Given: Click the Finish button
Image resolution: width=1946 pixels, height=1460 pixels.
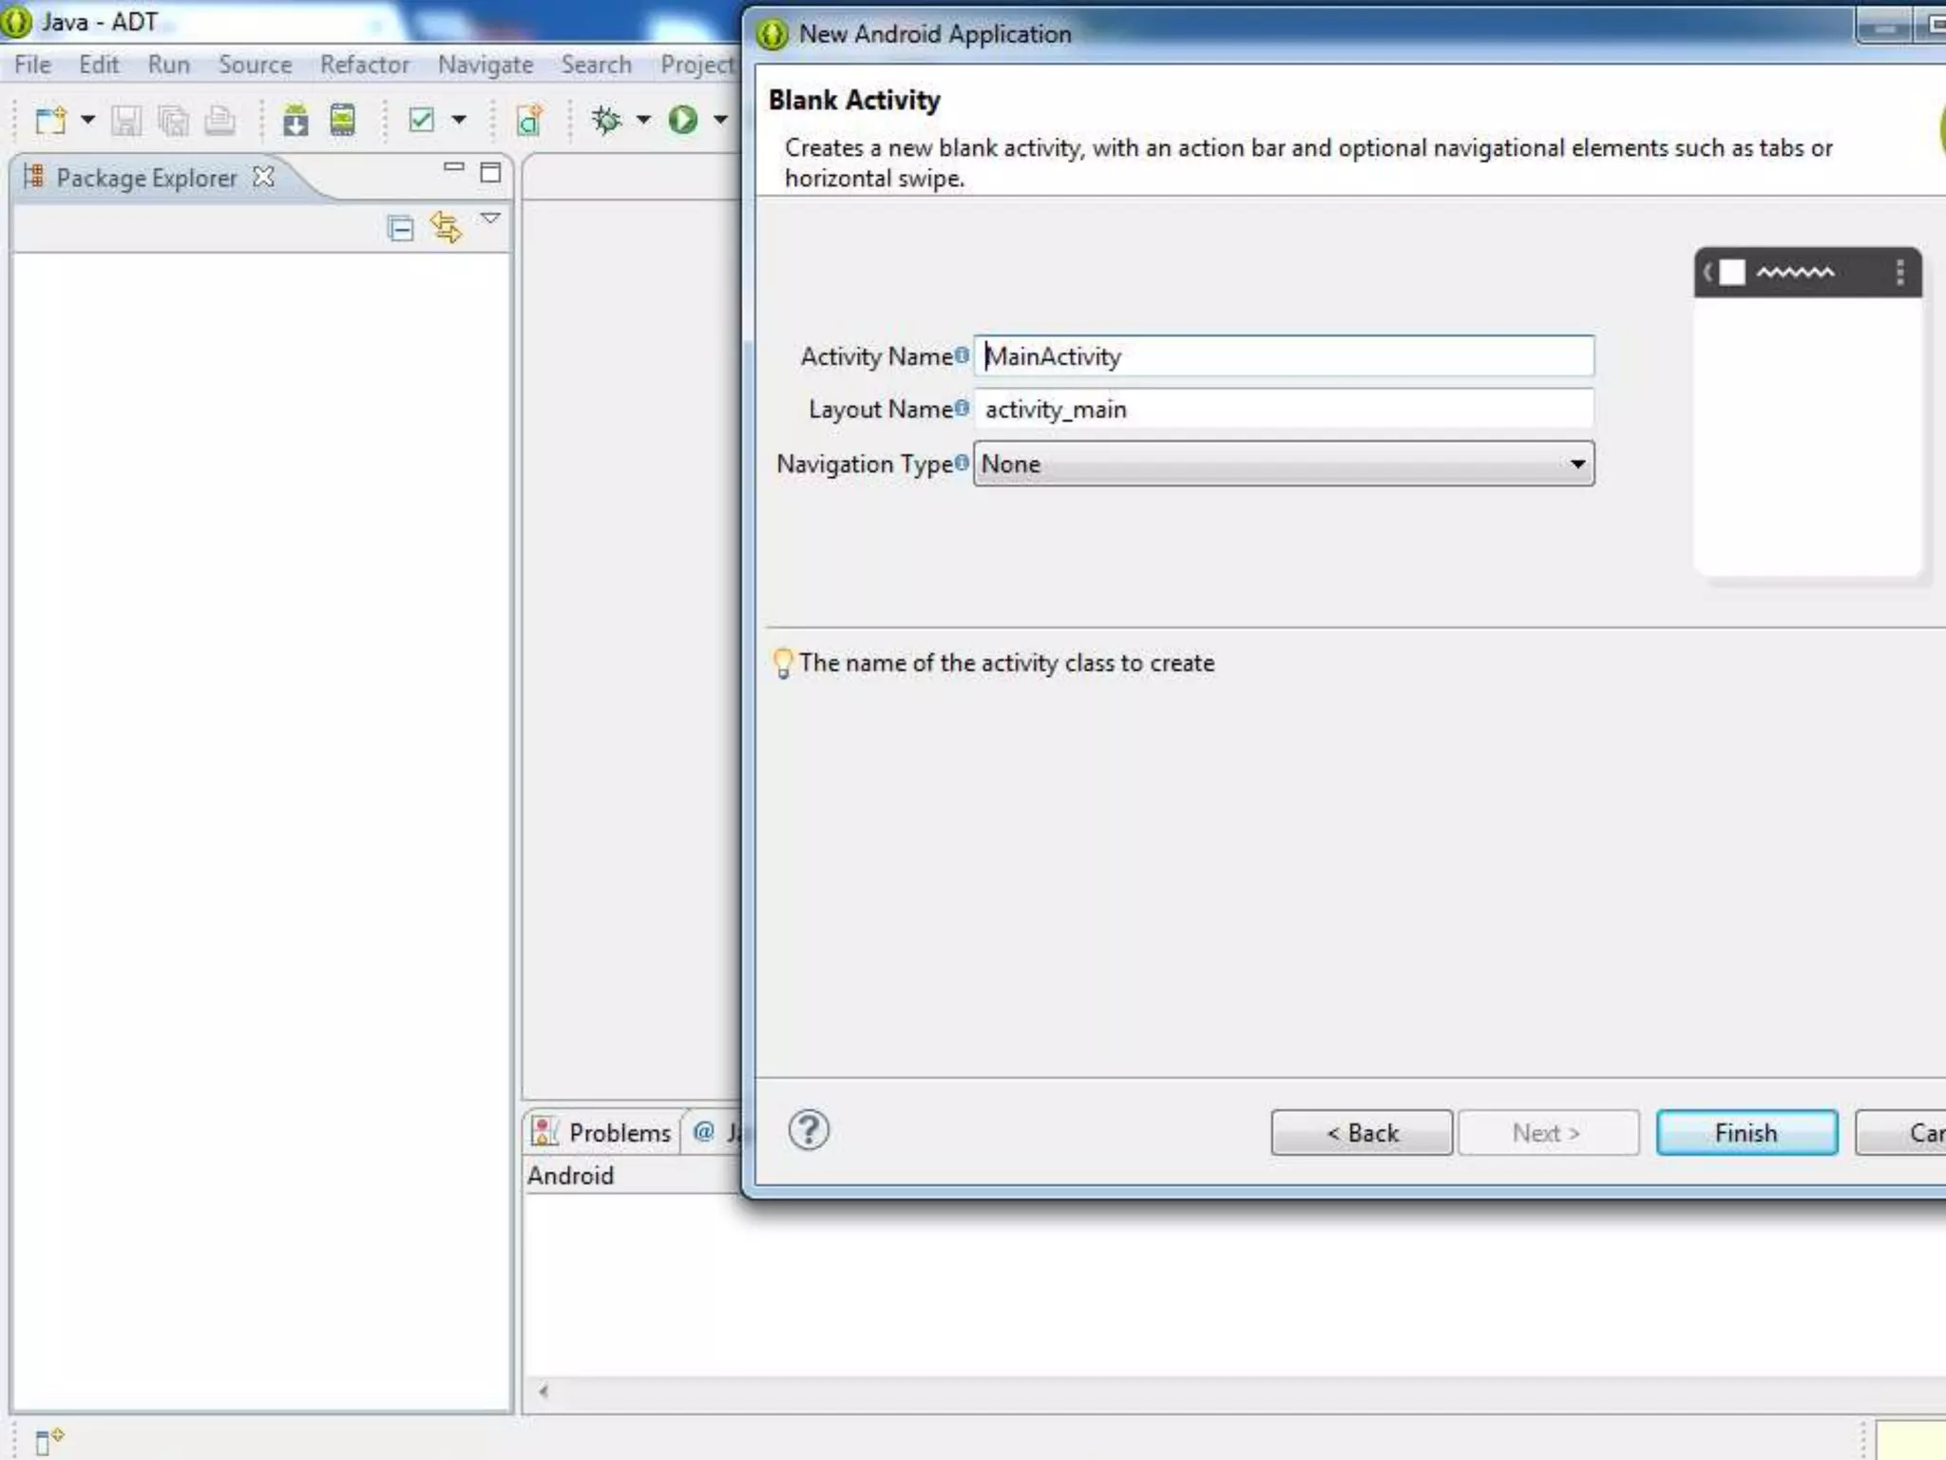Looking at the screenshot, I should point(1746,1133).
